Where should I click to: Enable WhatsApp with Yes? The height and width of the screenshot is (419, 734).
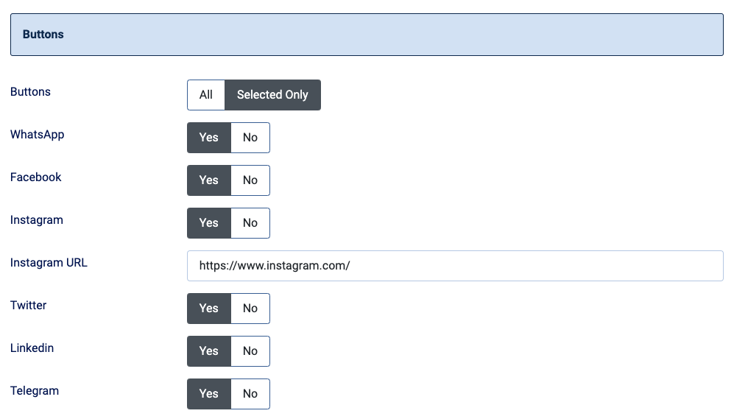209,138
